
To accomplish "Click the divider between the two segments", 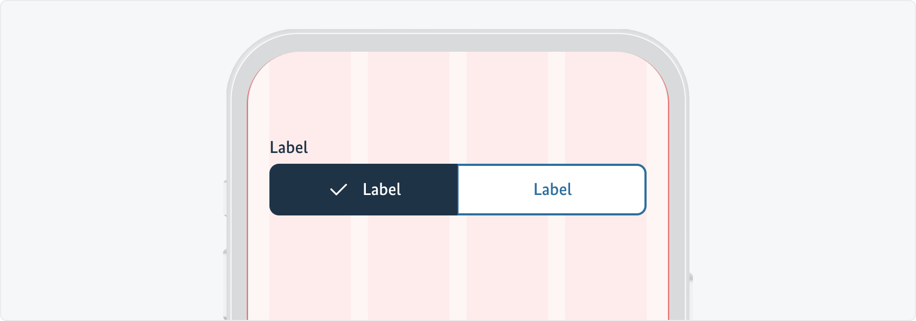I will point(458,190).
